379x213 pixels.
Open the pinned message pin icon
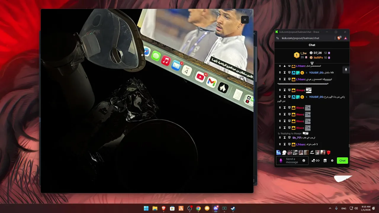tap(346, 70)
